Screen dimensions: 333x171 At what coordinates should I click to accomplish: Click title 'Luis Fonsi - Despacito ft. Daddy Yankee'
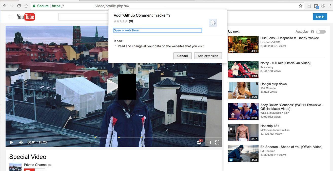tap(290, 38)
